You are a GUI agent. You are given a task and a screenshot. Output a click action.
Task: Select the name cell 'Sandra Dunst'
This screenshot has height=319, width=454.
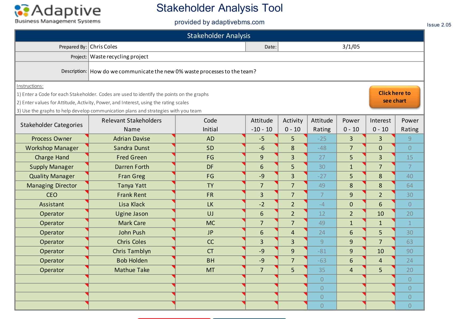tap(132, 148)
